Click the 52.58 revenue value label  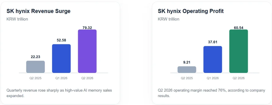point(61,40)
